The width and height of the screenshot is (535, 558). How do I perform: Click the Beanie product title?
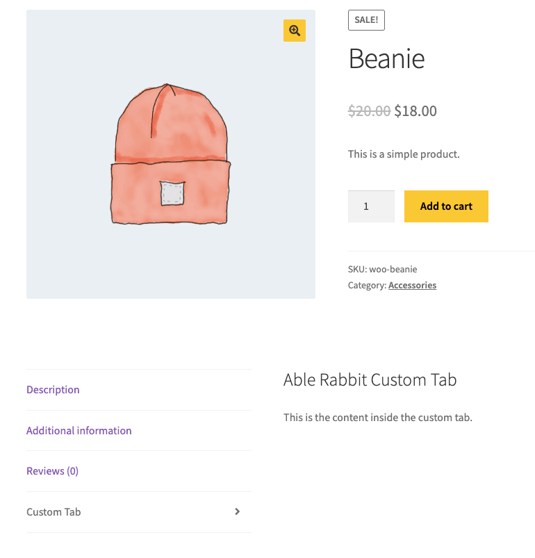[386, 59]
